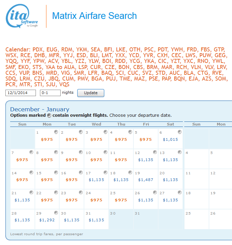Image resolution: width=232 pixels, height=245 pixels.
Task: Select the $1,015 fare on December 6
Action: pyautogui.click(x=170, y=139)
